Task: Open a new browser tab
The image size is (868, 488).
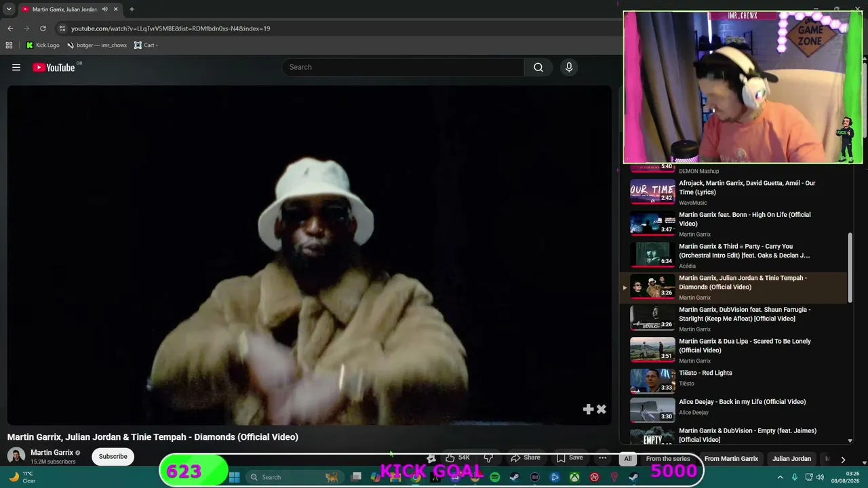Action: (132, 9)
